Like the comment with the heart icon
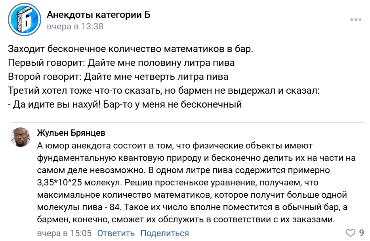Screen dimensions: 370x241 (x=351, y=233)
